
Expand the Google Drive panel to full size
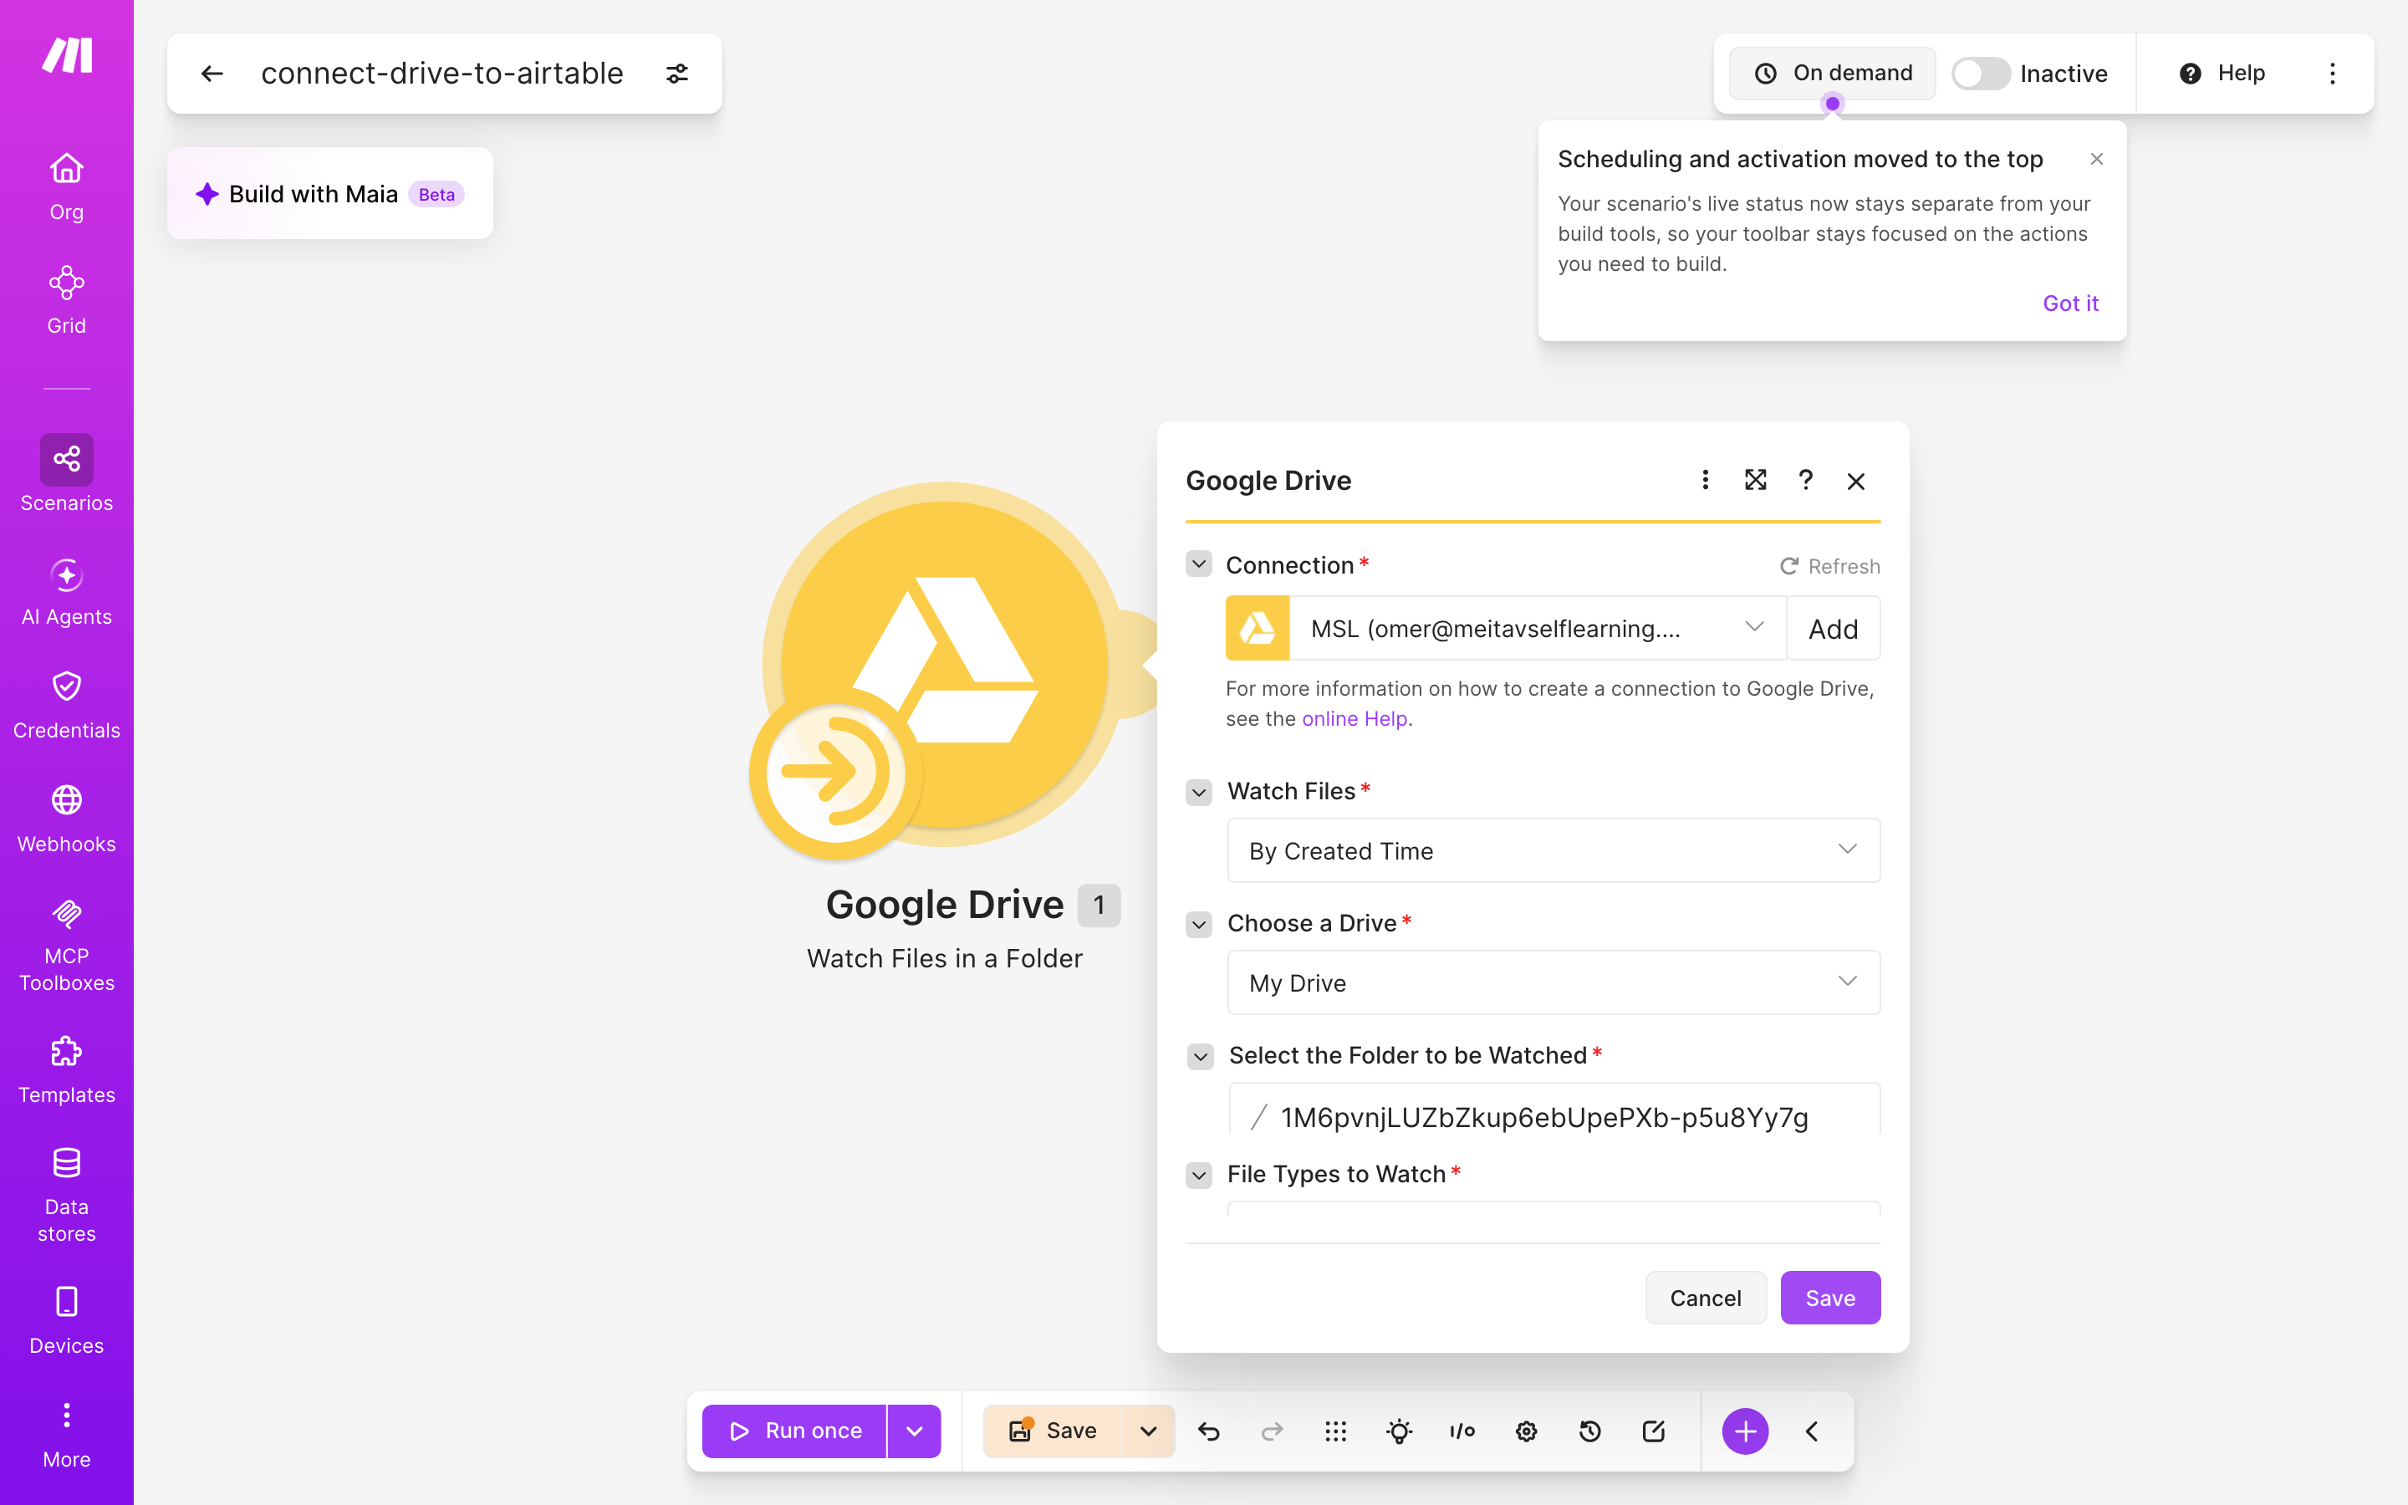1755,480
